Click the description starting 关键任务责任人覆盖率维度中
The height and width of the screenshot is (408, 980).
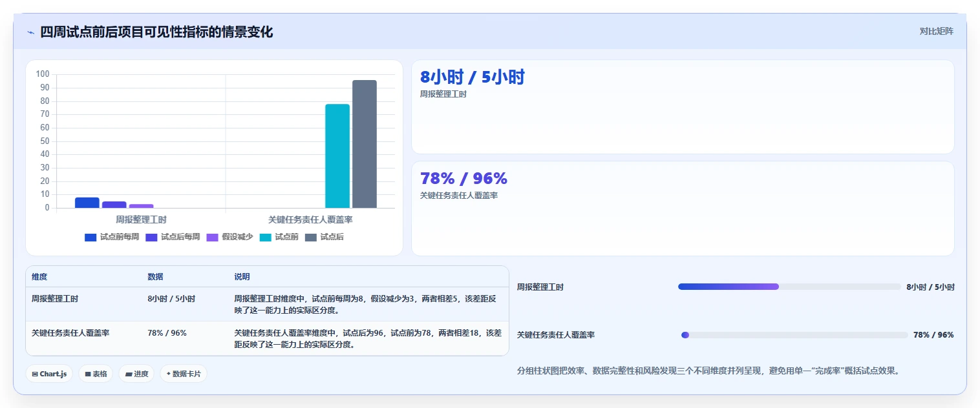pos(368,338)
